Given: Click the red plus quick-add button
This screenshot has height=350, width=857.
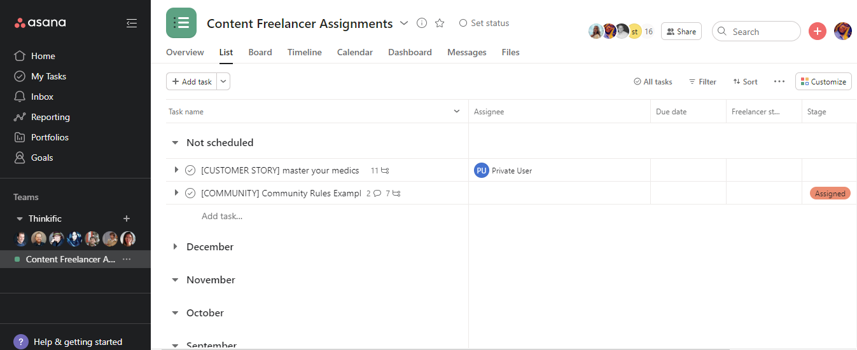Looking at the screenshot, I should tap(818, 31).
